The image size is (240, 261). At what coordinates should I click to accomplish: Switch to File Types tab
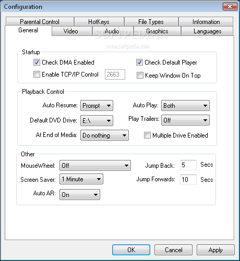pos(151,22)
